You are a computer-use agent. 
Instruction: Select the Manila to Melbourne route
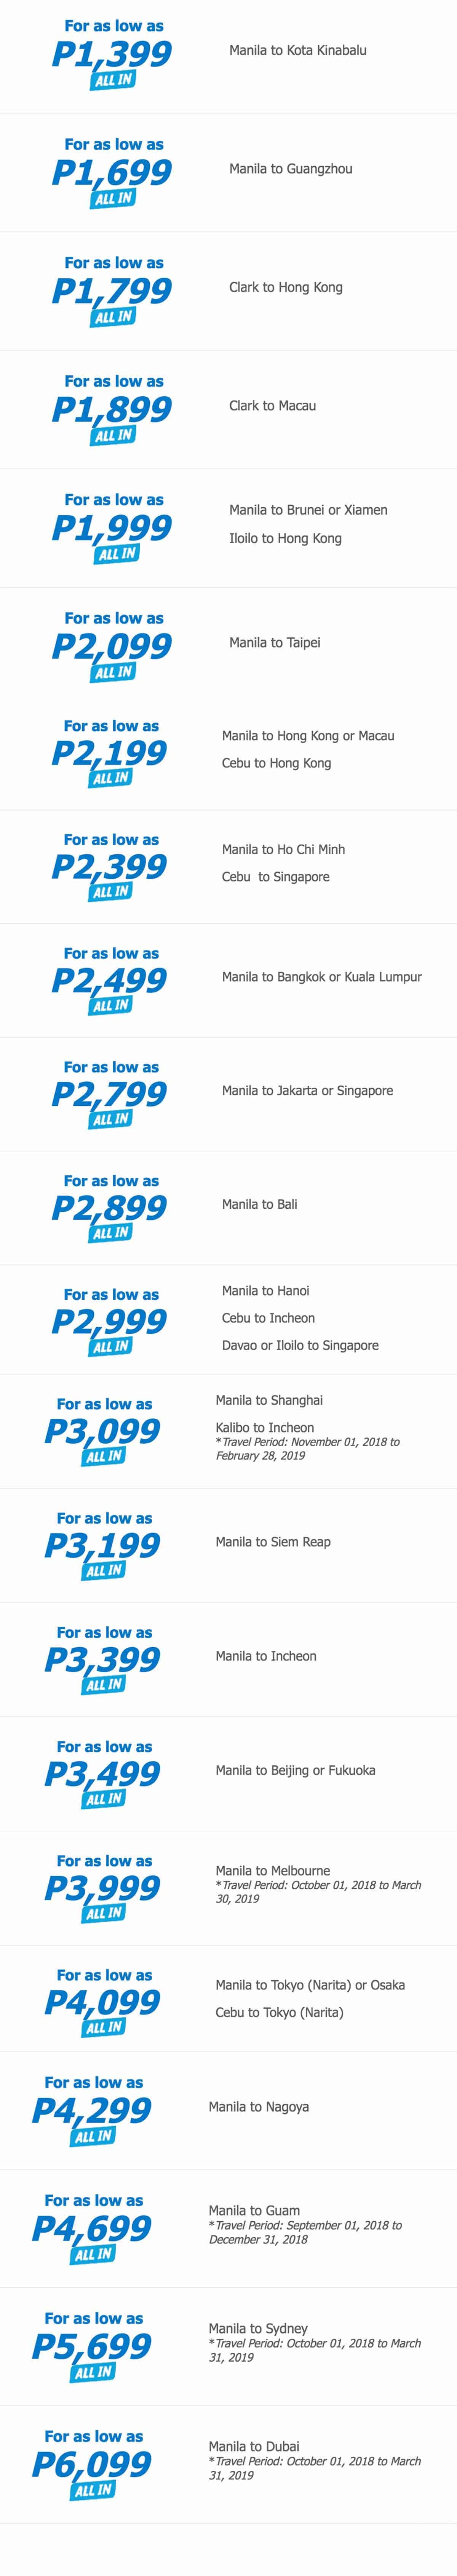coord(272,1870)
